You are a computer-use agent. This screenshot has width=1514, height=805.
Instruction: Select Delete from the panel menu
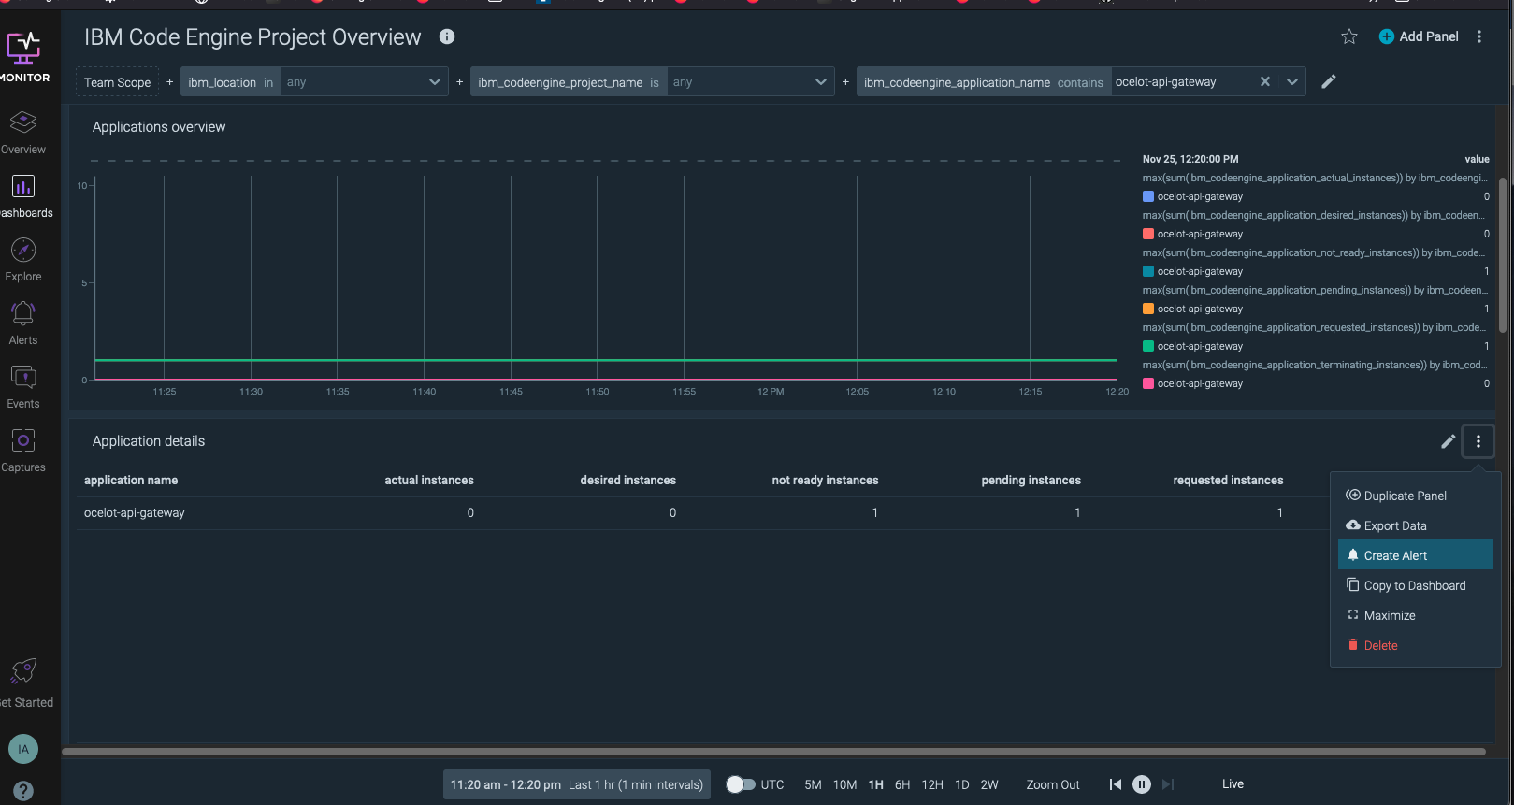(1416, 645)
